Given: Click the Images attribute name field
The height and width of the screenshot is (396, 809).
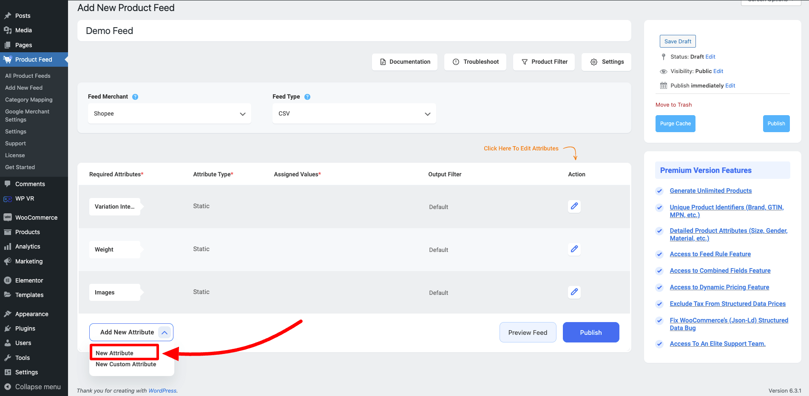Looking at the screenshot, I should pyautogui.click(x=115, y=292).
